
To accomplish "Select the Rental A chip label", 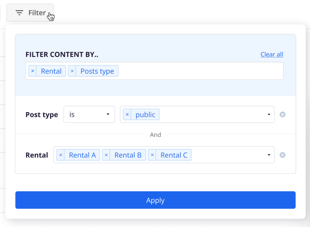I will pyautogui.click(x=82, y=155).
